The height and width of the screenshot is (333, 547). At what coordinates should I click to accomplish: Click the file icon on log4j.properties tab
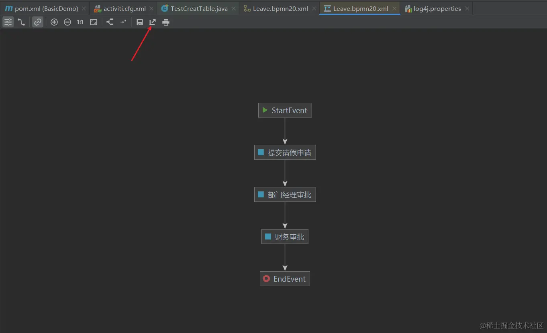coord(408,8)
